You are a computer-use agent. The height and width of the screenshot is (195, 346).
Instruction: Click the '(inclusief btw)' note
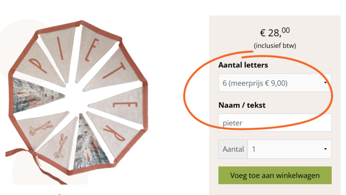(x=275, y=46)
